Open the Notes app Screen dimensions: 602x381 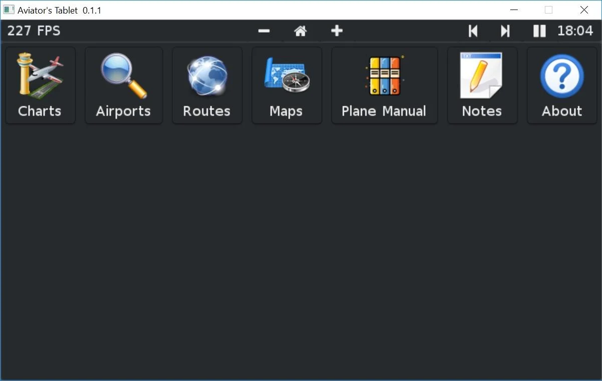(x=482, y=85)
